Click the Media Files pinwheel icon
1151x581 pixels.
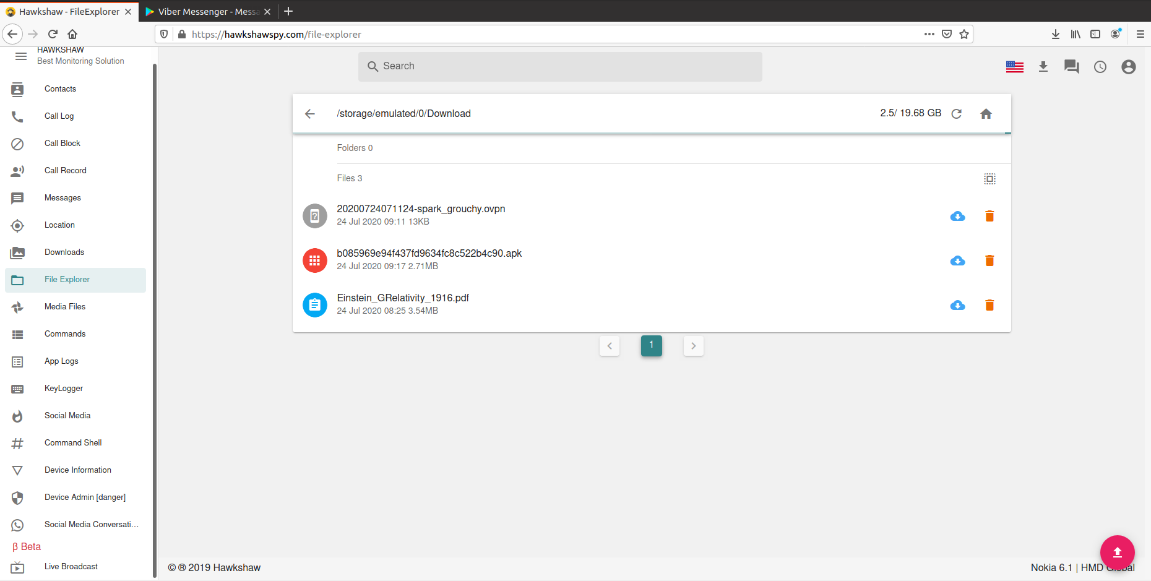(17, 307)
